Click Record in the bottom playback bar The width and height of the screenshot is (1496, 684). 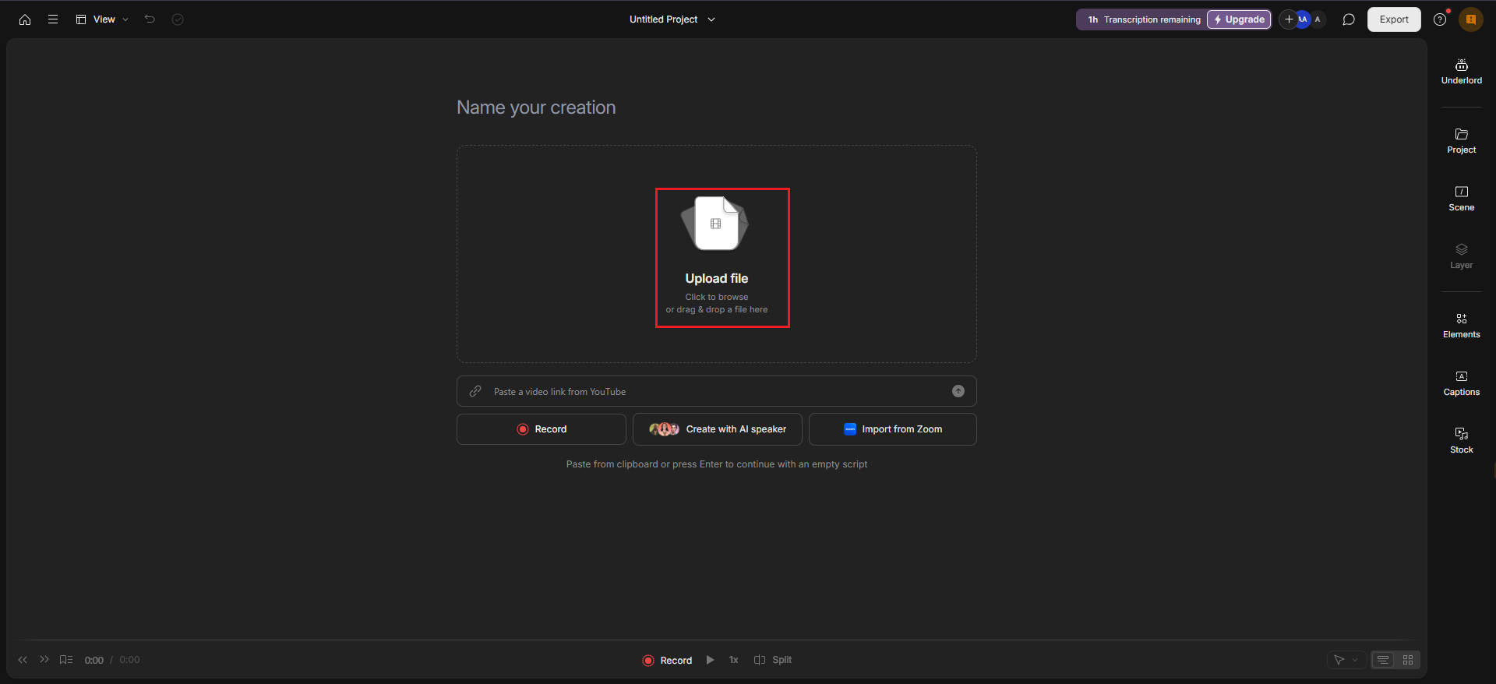[x=667, y=661]
